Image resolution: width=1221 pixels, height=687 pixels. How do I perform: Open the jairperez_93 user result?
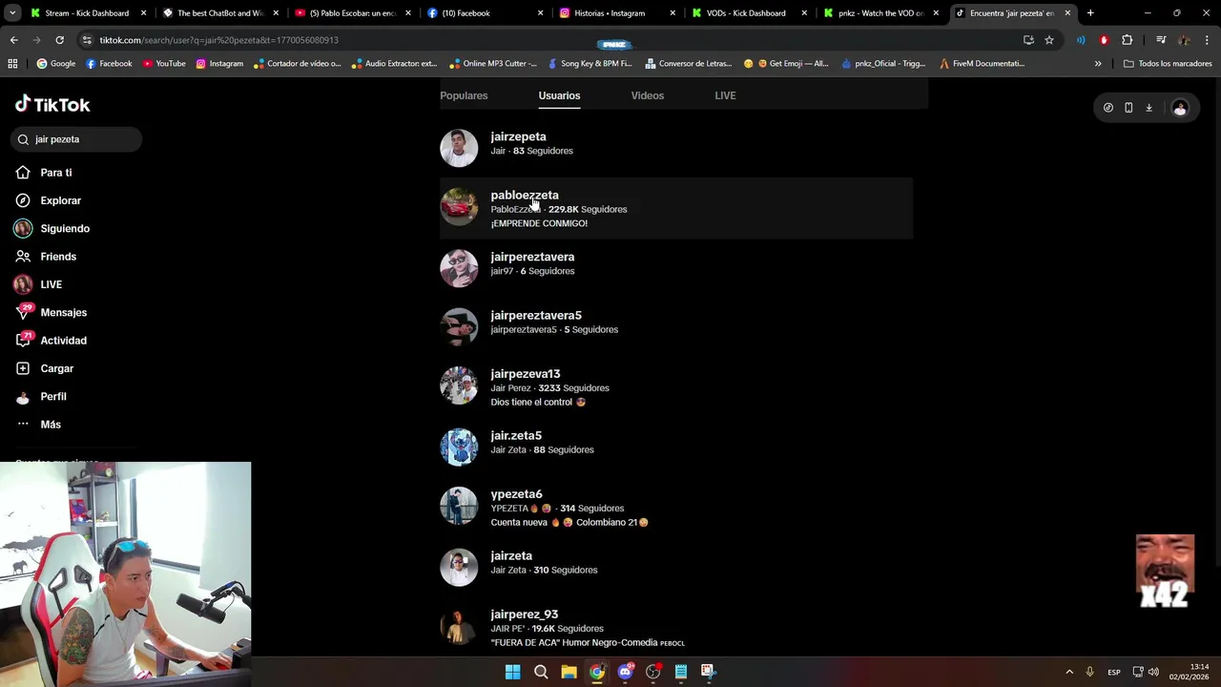tap(676, 627)
